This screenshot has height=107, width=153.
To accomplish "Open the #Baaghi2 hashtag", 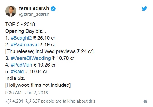I will click(21, 38).
